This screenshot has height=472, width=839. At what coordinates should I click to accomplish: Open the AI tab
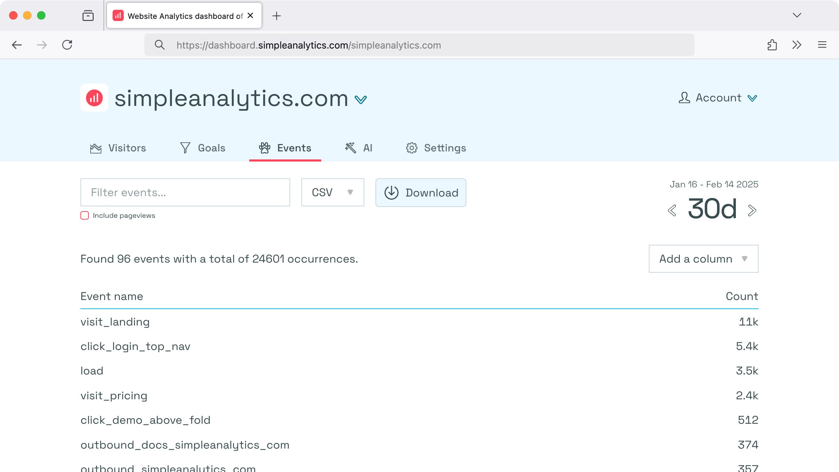359,148
